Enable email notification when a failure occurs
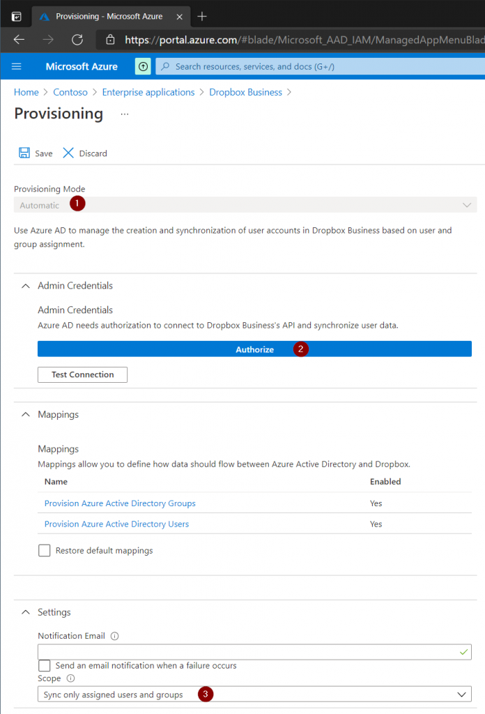The image size is (485, 714). (44, 666)
